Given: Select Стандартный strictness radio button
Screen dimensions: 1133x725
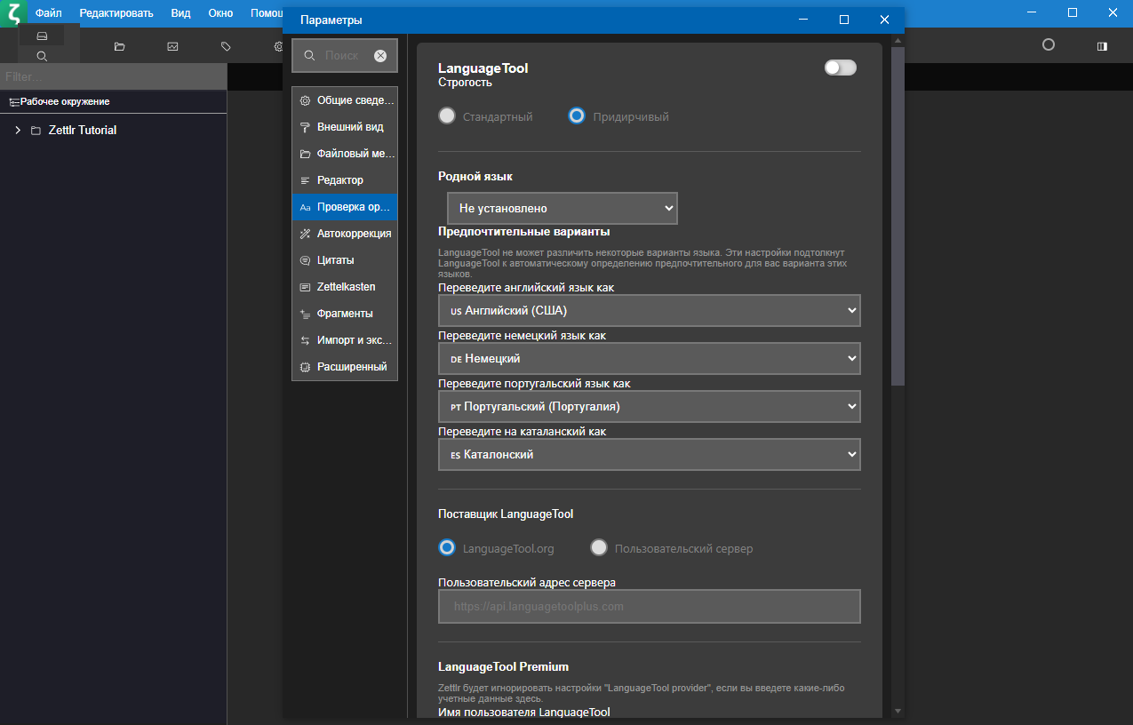Looking at the screenshot, I should click(x=447, y=116).
